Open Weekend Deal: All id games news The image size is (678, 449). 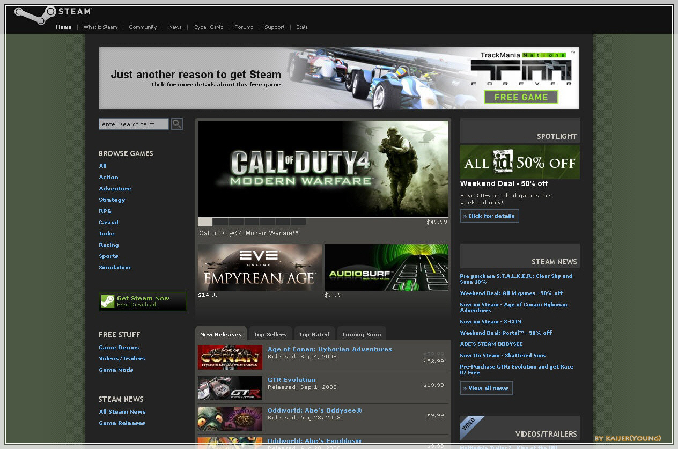coord(512,293)
